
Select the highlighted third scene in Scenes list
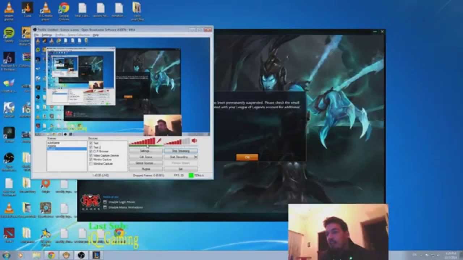tap(67, 149)
